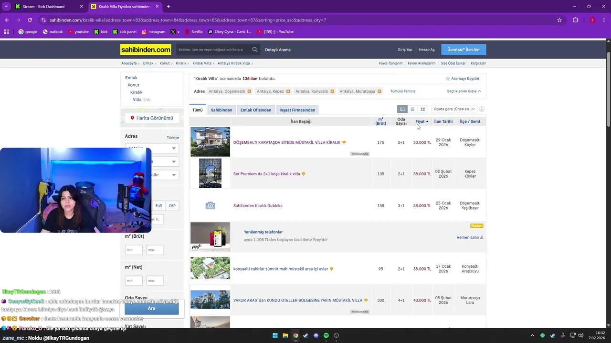The width and height of the screenshot is (611, 343).
Task: Open a new browser tab
Action: 169,7
